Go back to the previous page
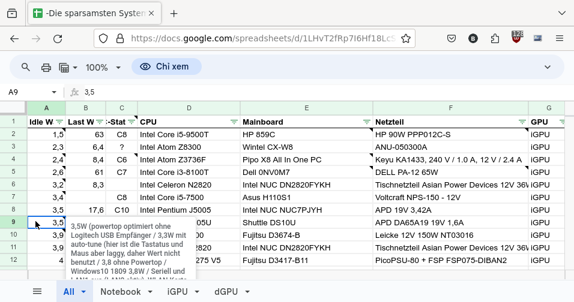Viewport: 574px width, 302px height. tap(14, 39)
